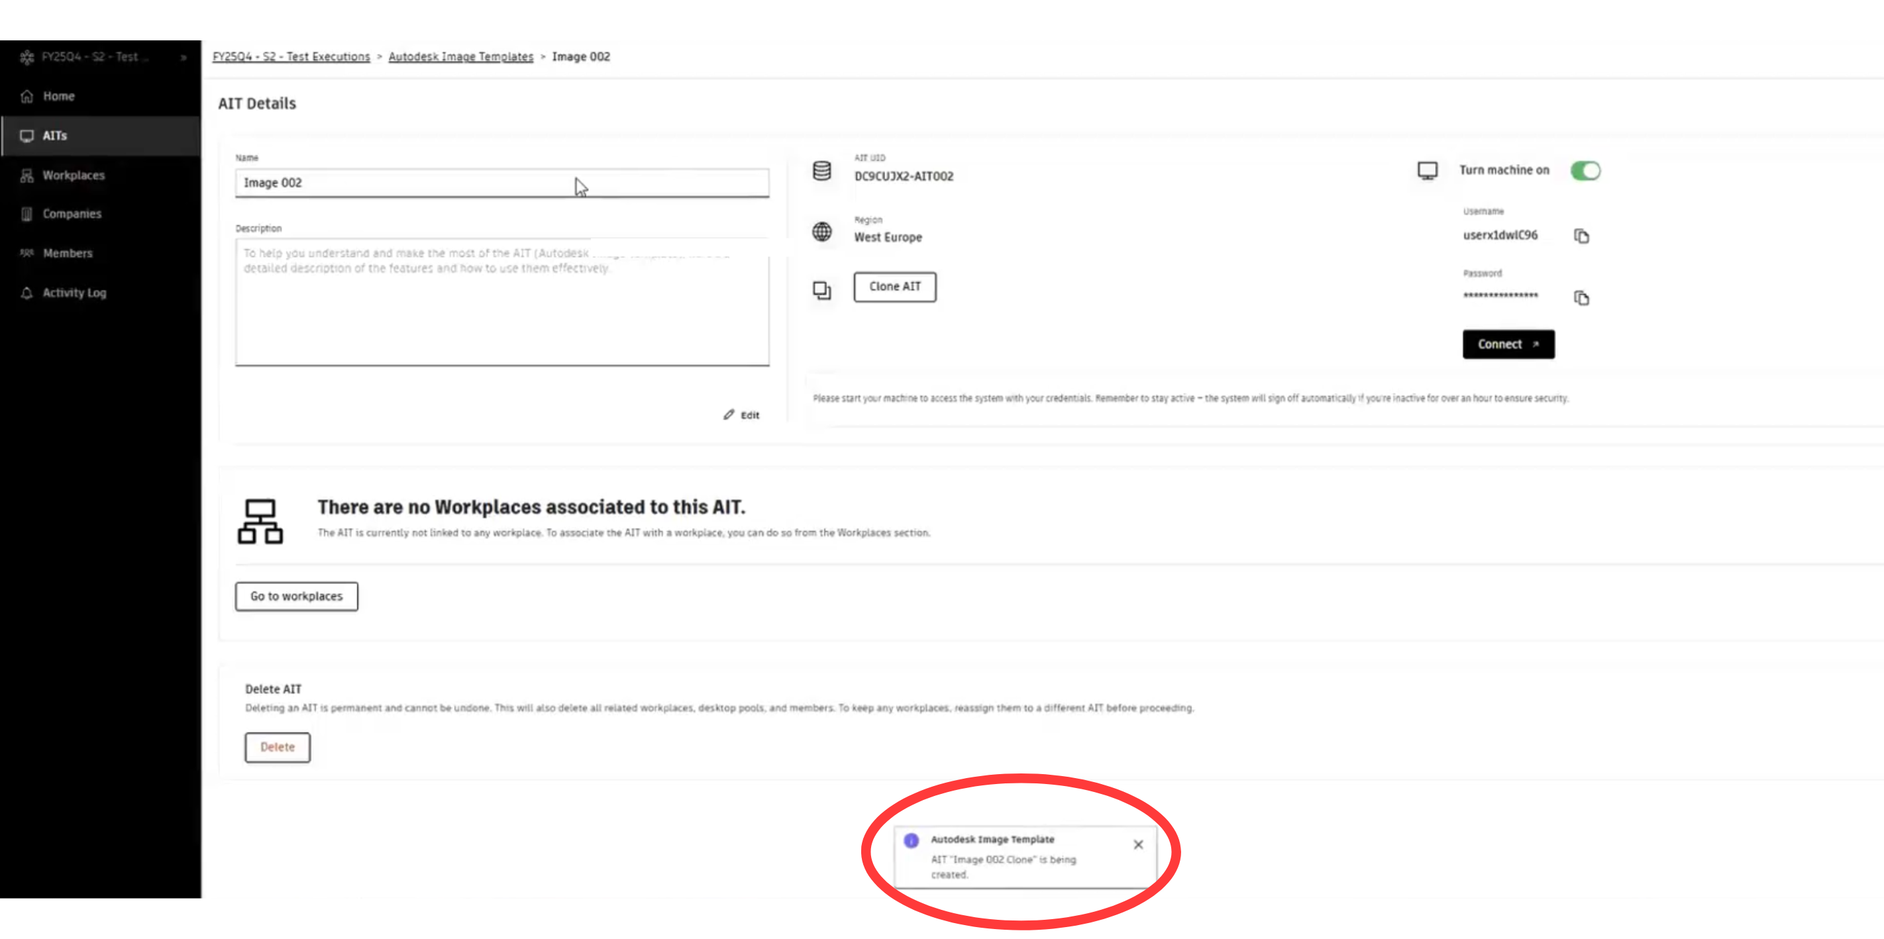This screenshot has height=939, width=1884.
Task: Toggle the Turn machine on switch
Action: (x=1585, y=170)
